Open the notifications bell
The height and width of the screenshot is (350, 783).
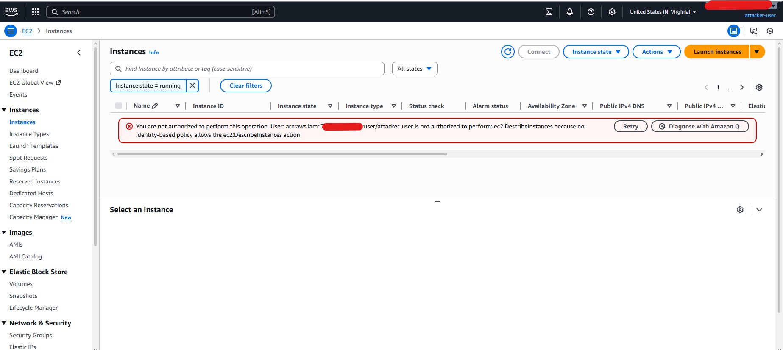click(x=570, y=12)
